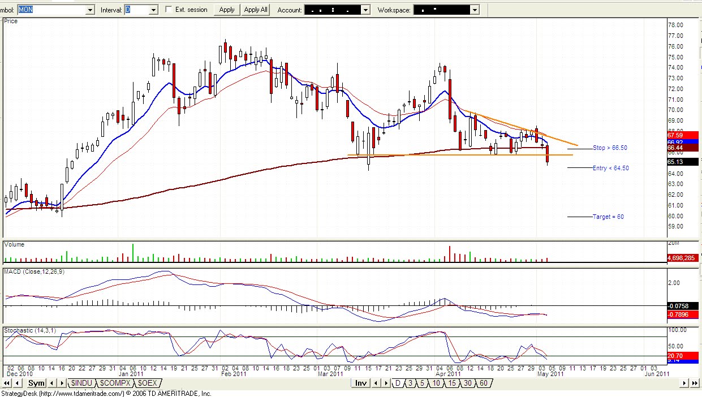
Task: Click right arrow before the D interval tab
Action: click(386, 383)
